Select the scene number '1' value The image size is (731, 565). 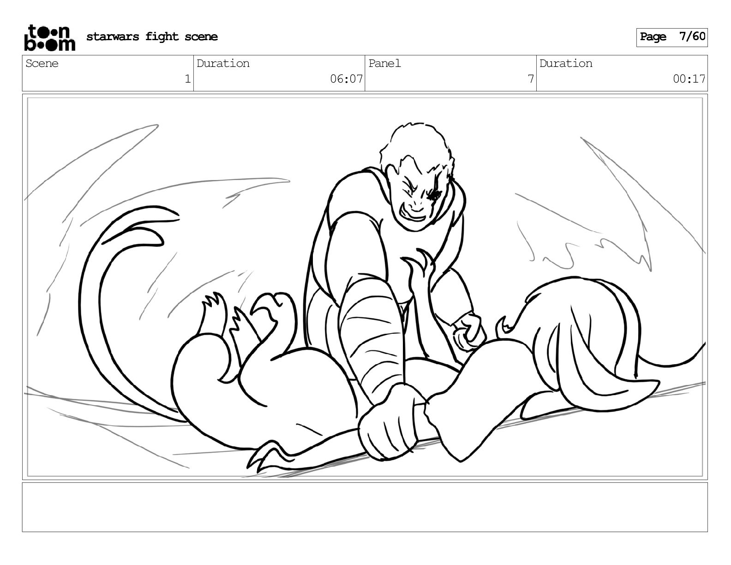tap(188, 79)
